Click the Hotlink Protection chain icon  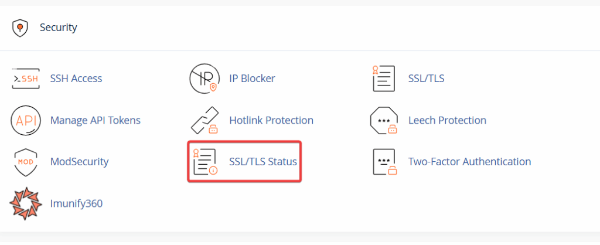point(204,120)
